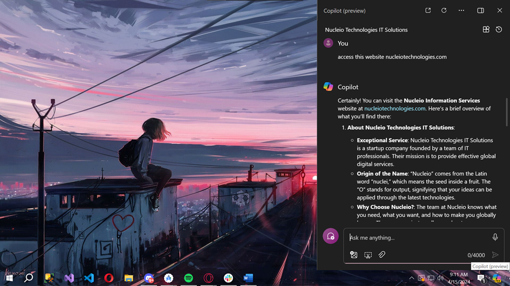This screenshot has width=510, height=286.
Task: Click the heading "About Nucleio Technologies IT Solutions"
Action: tap(400, 127)
